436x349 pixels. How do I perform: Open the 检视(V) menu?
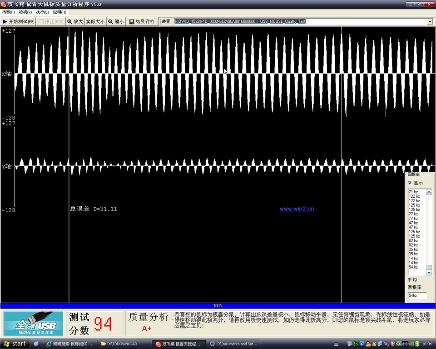25,12
